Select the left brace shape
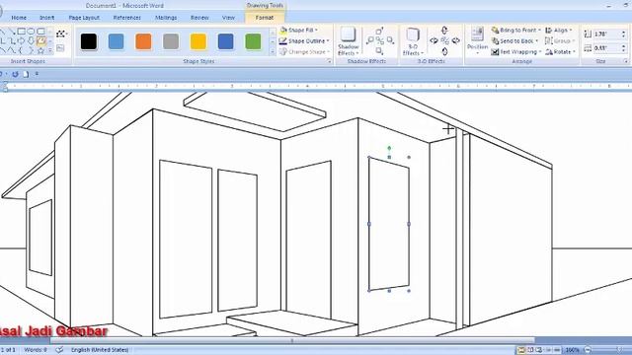Viewport: 632px width, 355px height. [21, 50]
